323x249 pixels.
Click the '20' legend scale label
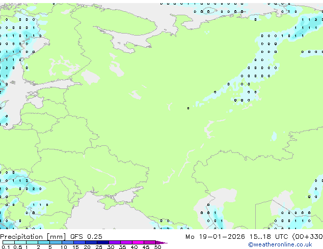pos(87,247)
